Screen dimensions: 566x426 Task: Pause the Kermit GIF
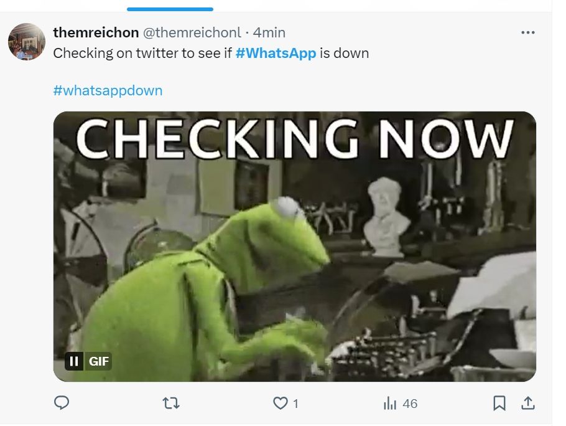74,361
